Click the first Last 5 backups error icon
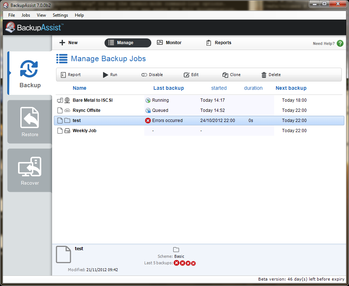 [176, 263]
